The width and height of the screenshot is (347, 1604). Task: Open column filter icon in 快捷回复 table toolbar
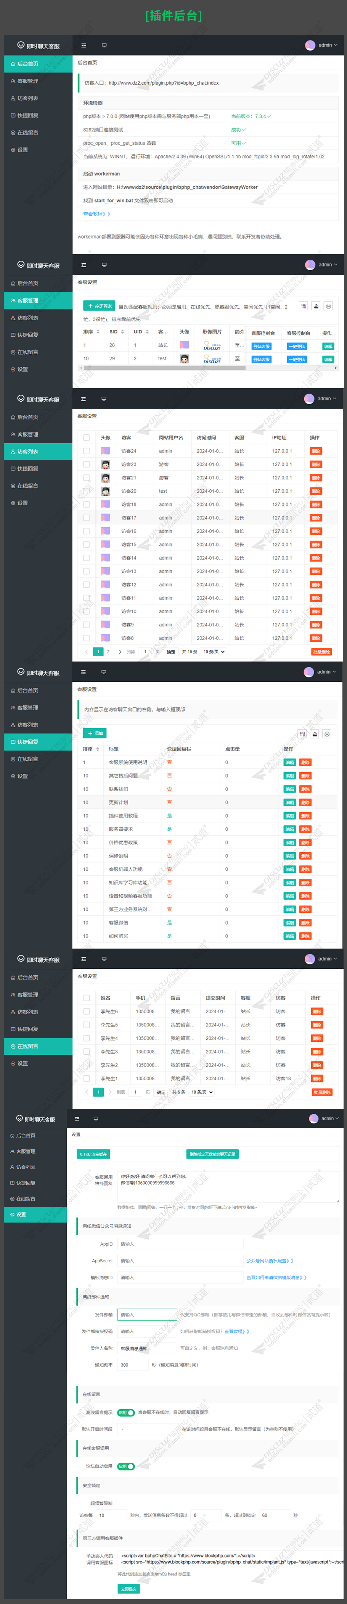(302, 734)
